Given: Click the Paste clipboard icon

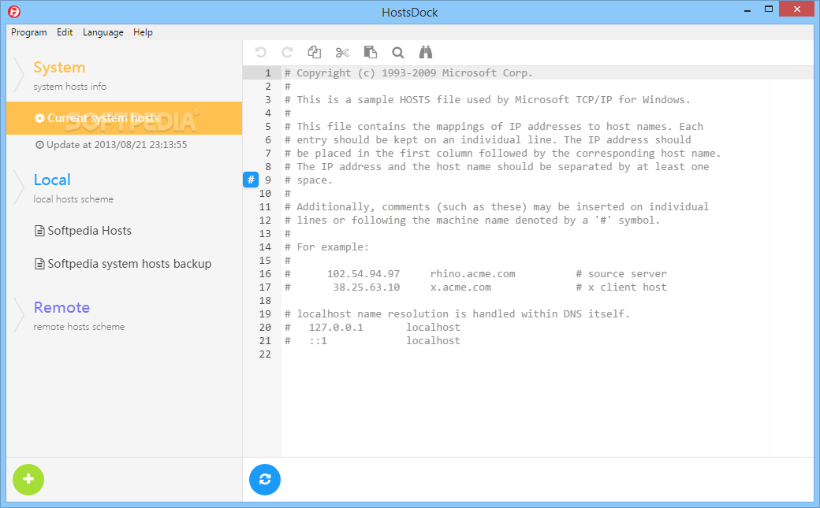Looking at the screenshot, I should pos(371,52).
